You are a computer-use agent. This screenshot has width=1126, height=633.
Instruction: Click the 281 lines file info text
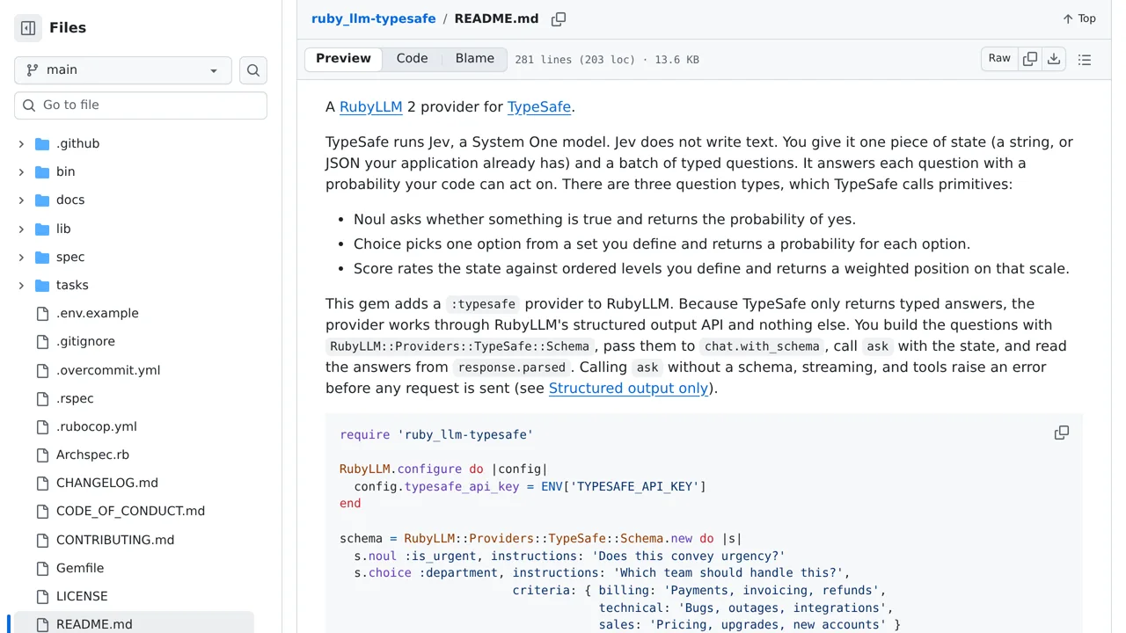[x=607, y=60]
